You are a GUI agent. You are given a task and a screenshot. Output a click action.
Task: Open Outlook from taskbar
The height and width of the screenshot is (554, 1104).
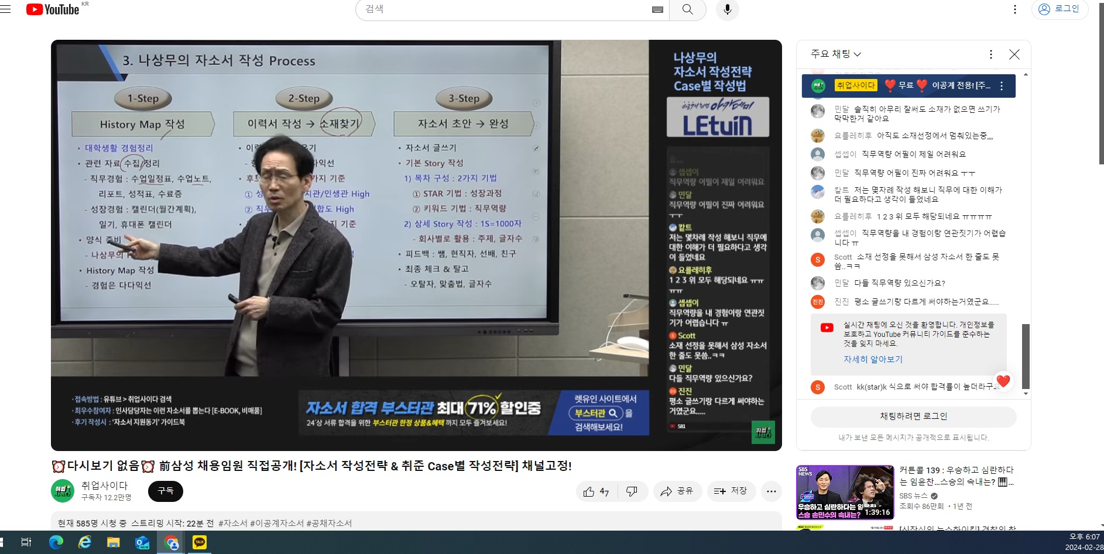click(142, 542)
